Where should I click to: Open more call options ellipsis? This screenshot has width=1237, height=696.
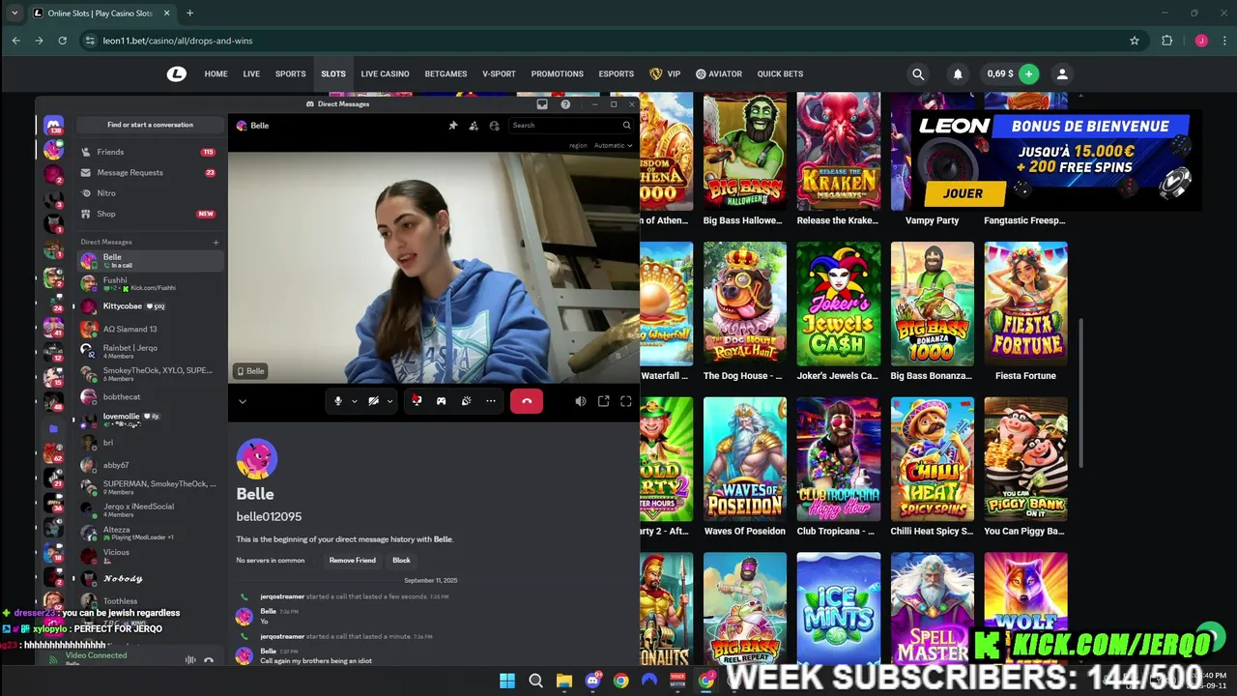[491, 401]
